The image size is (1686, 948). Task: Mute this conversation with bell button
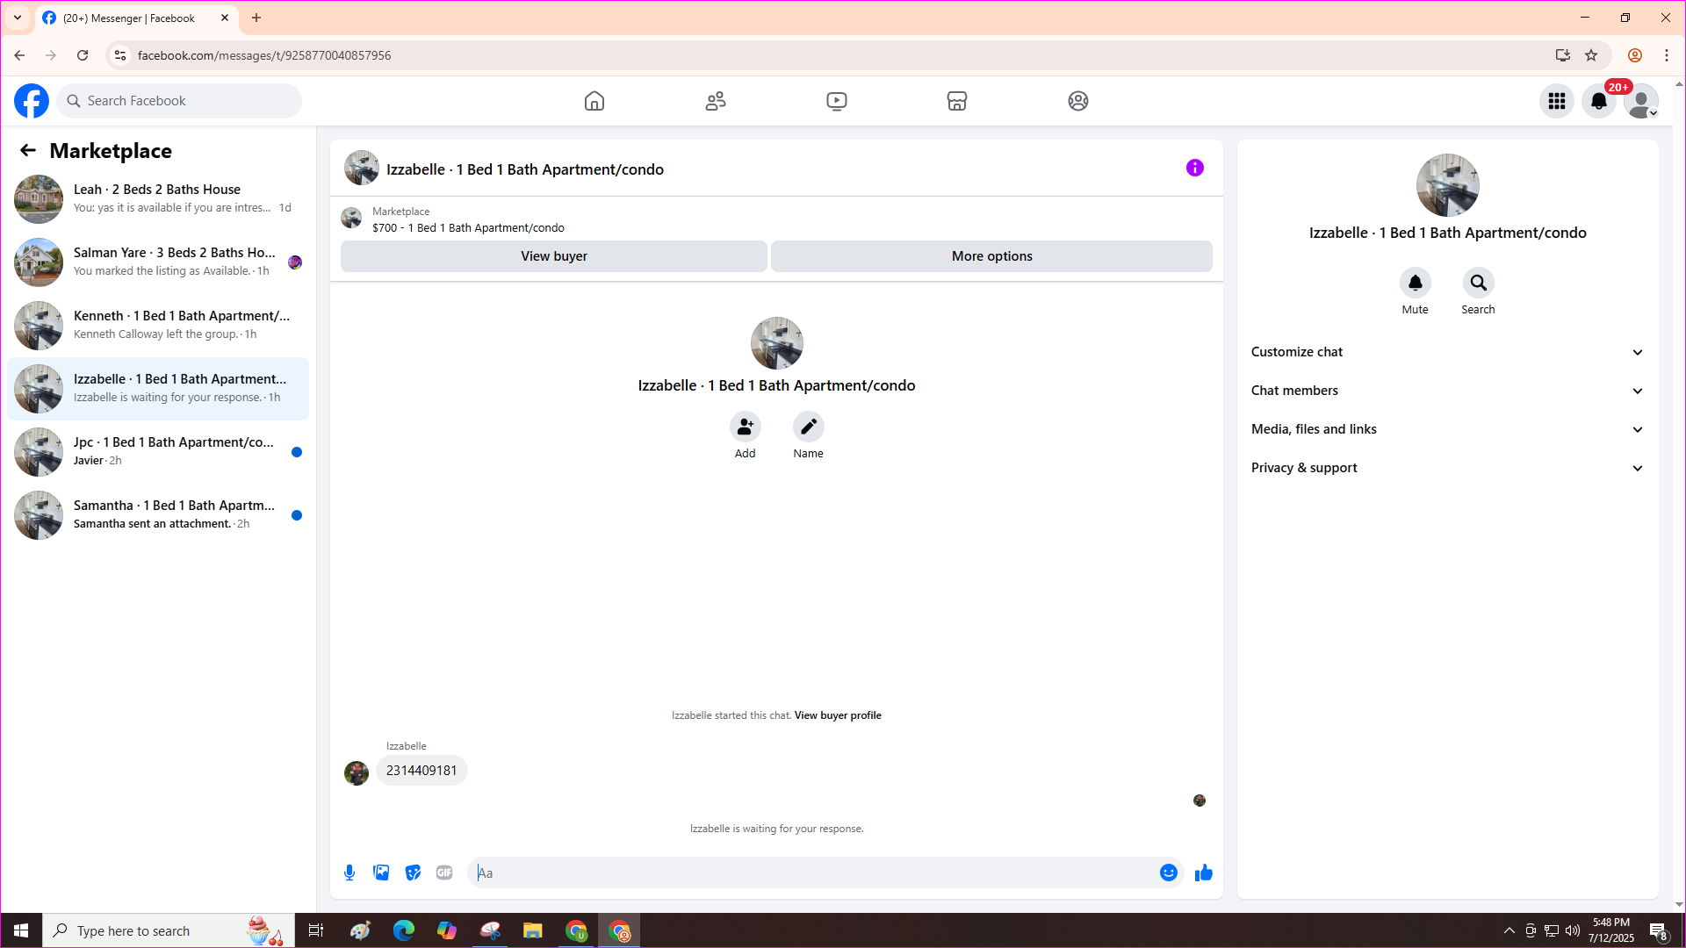[1415, 283]
